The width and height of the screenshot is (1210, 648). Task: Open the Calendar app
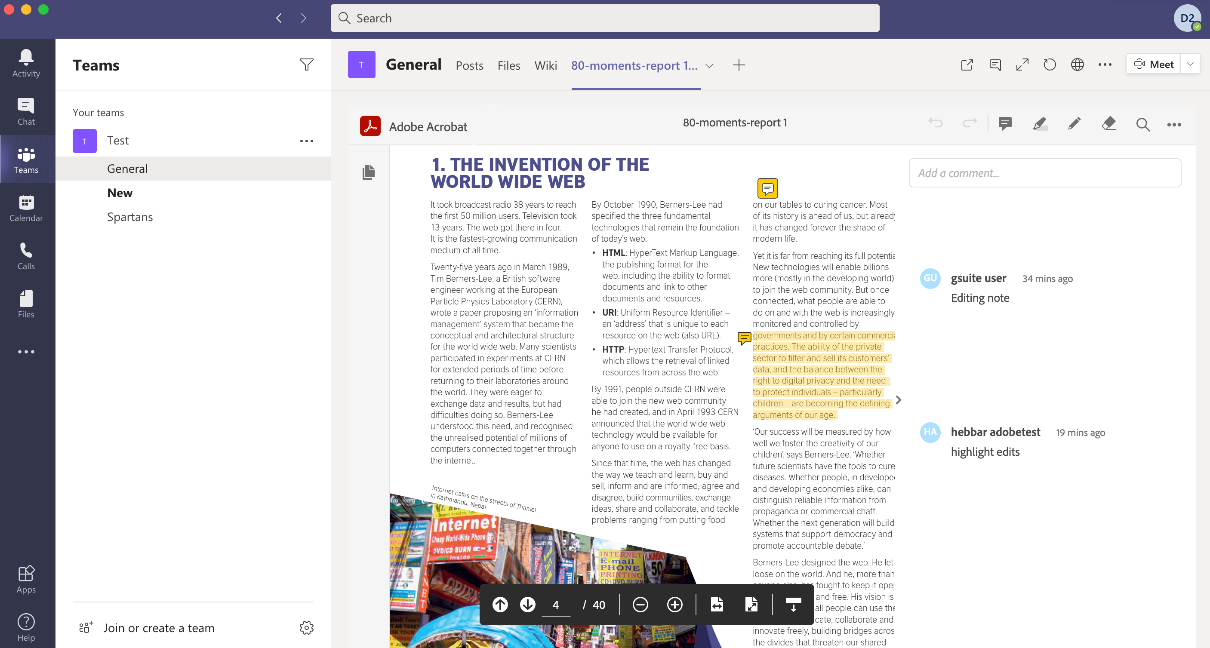tap(26, 208)
